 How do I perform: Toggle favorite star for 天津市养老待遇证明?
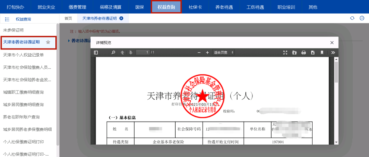(48, 42)
